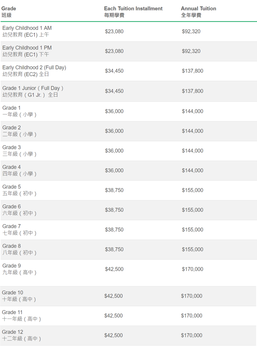The width and height of the screenshot is (257, 348).
Task: Click the Grade column header
Action: [9, 12]
